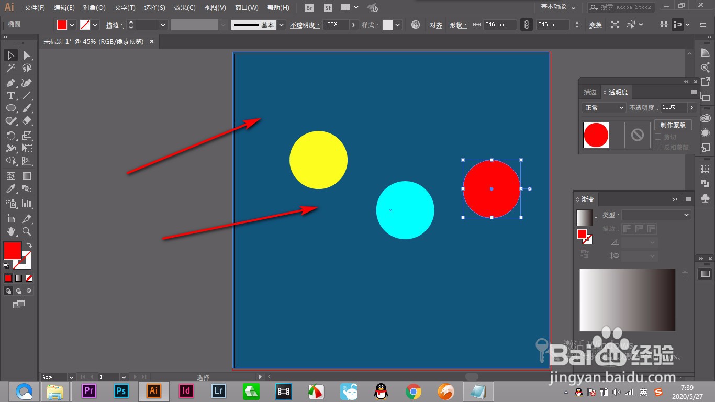Image resolution: width=715 pixels, height=402 pixels.
Task: Select the Slice tool
Action: pyautogui.click(x=27, y=218)
